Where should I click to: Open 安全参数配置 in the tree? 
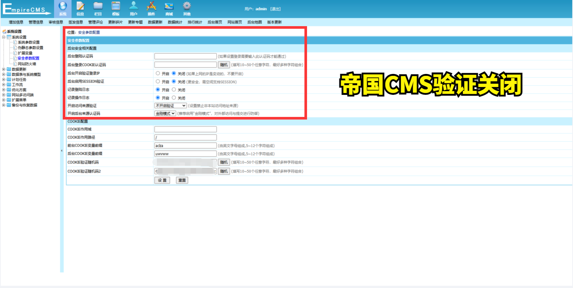[x=28, y=58]
